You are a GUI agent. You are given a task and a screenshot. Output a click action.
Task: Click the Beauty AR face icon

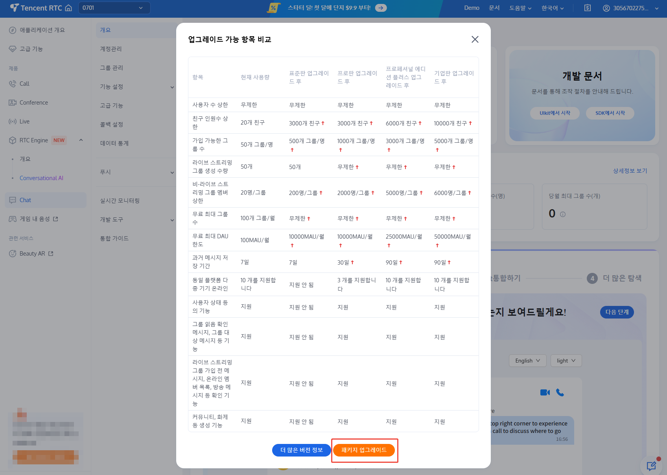pos(13,254)
